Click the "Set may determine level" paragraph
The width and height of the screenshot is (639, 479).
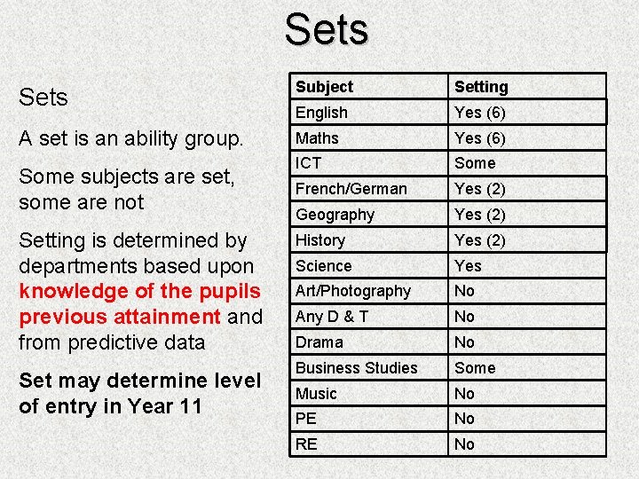[139, 381]
